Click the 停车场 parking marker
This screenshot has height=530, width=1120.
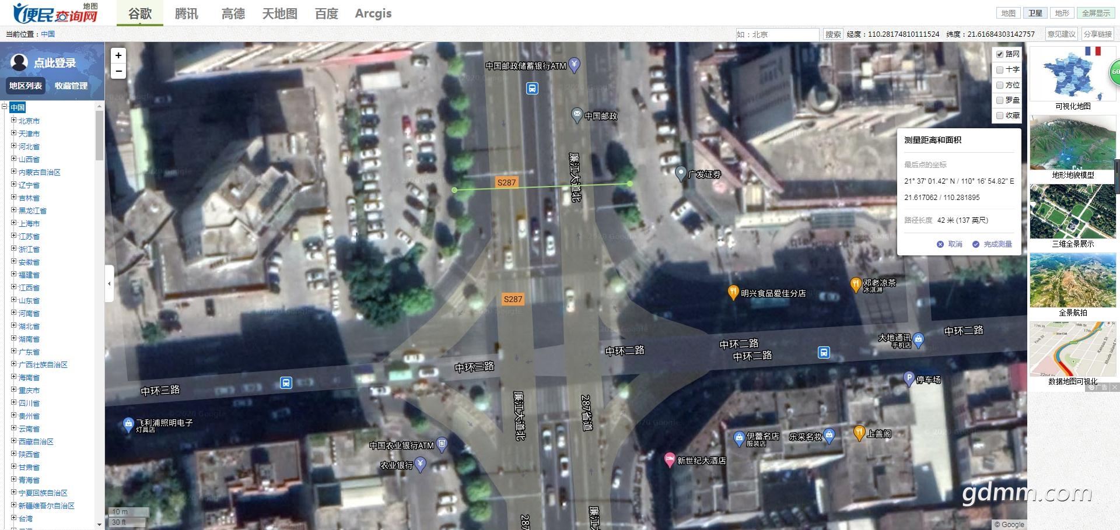coord(908,378)
